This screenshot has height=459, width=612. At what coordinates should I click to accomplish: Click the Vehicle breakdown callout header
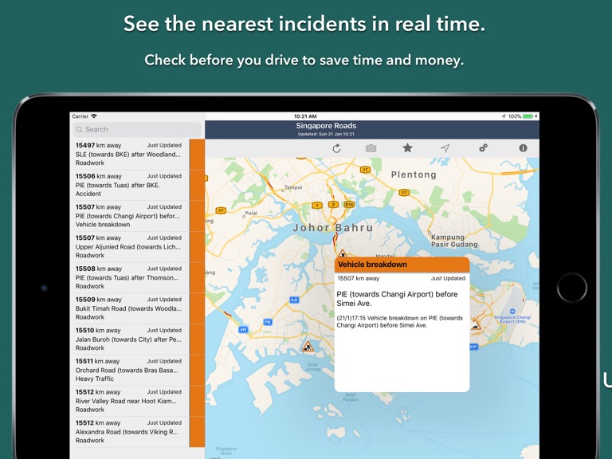[x=402, y=265]
